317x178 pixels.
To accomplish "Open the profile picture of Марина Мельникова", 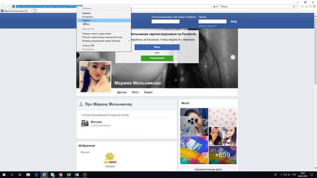I will (x=95, y=77).
